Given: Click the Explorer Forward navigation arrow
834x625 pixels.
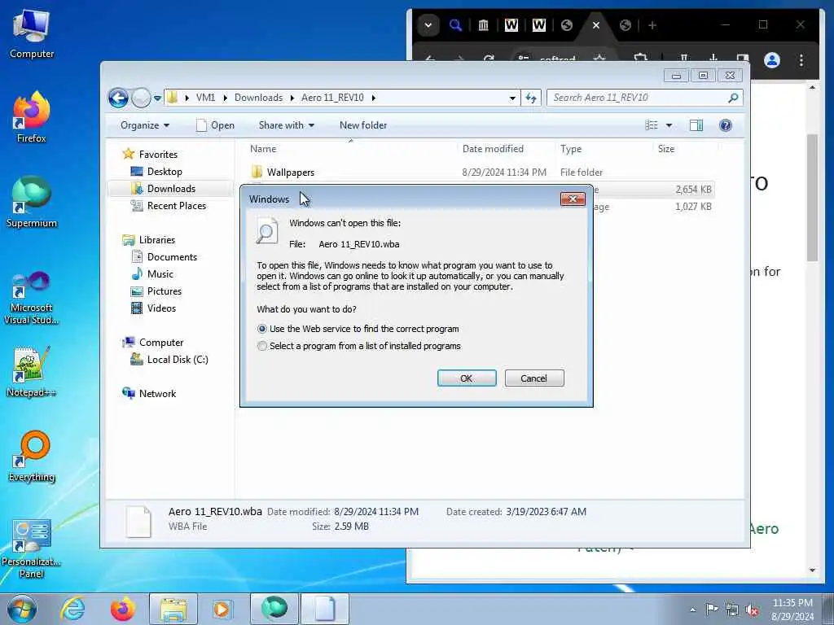Looking at the screenshot, I should (x=141, y=98).
